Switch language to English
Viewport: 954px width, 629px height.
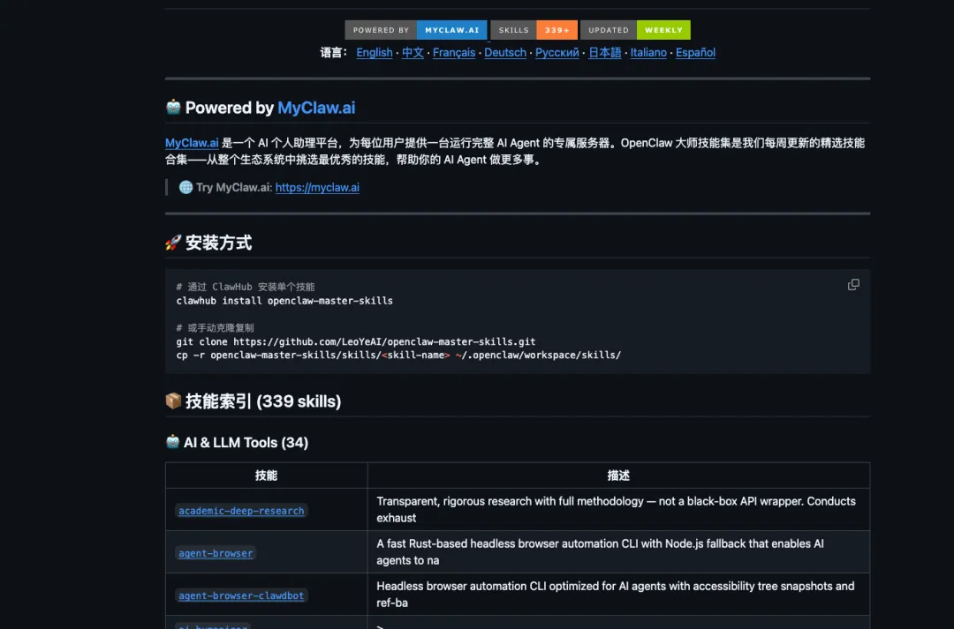coord(375,52)
